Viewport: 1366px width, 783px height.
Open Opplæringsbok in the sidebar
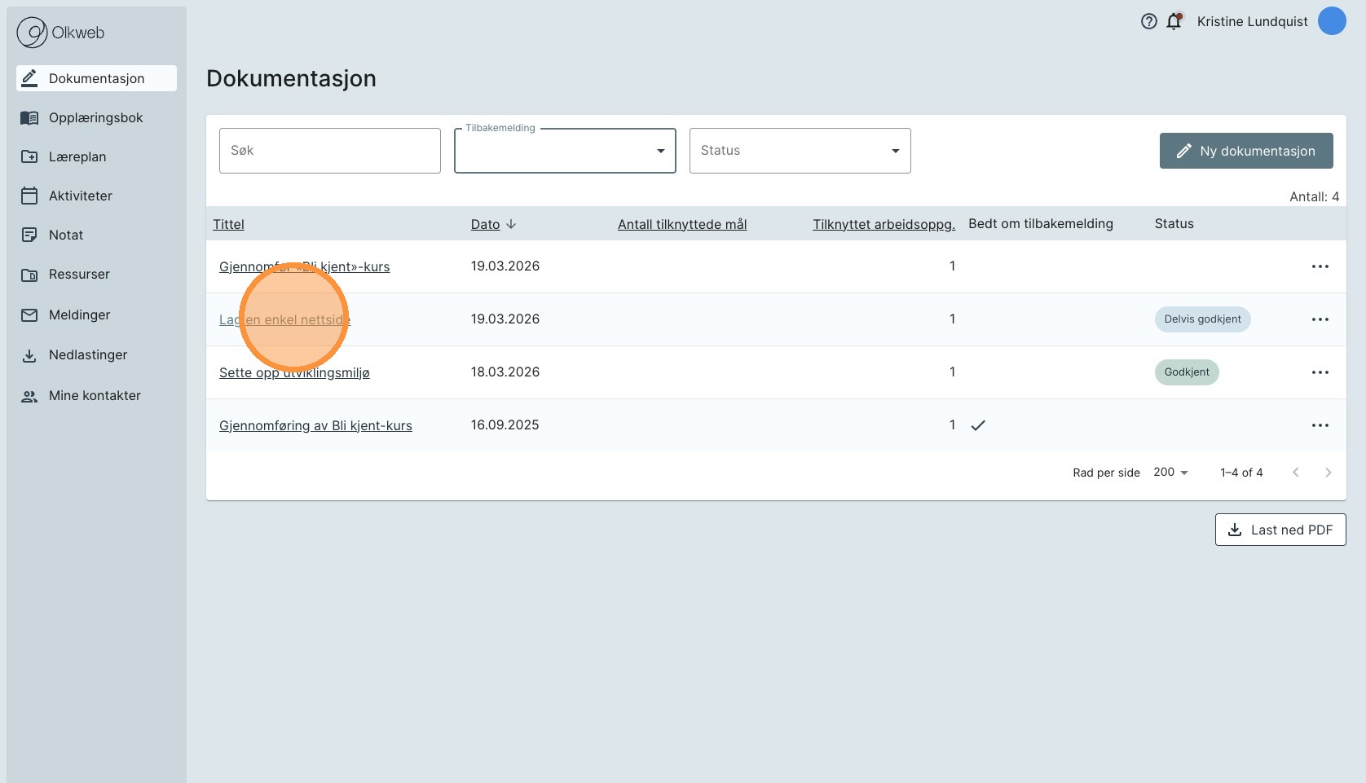click(x=95, y=118)
